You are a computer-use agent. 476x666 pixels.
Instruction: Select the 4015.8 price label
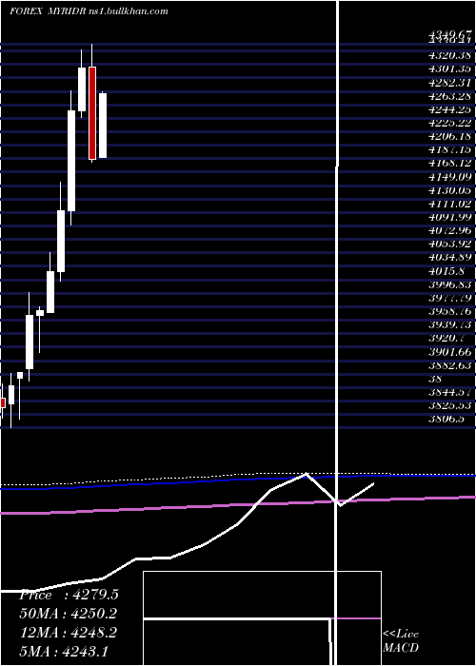tap(446, 271)
